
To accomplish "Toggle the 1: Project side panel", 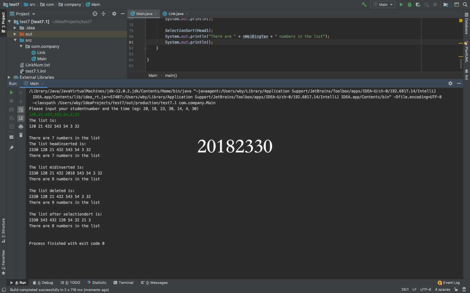I will coord(3,22).
